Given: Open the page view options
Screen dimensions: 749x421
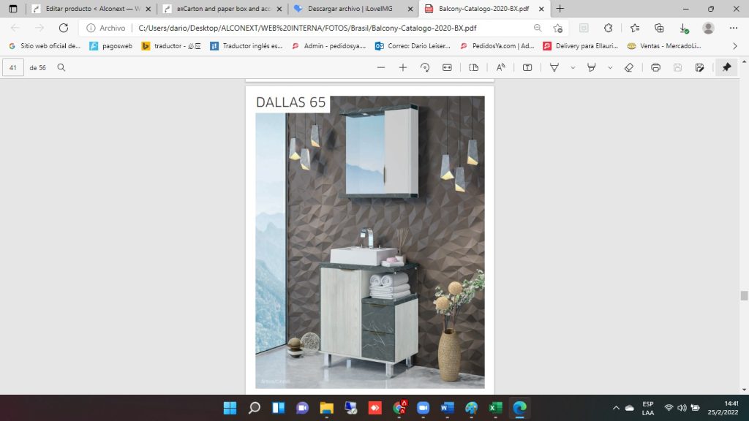Looking at the screenshot, I should pos(474,68).
